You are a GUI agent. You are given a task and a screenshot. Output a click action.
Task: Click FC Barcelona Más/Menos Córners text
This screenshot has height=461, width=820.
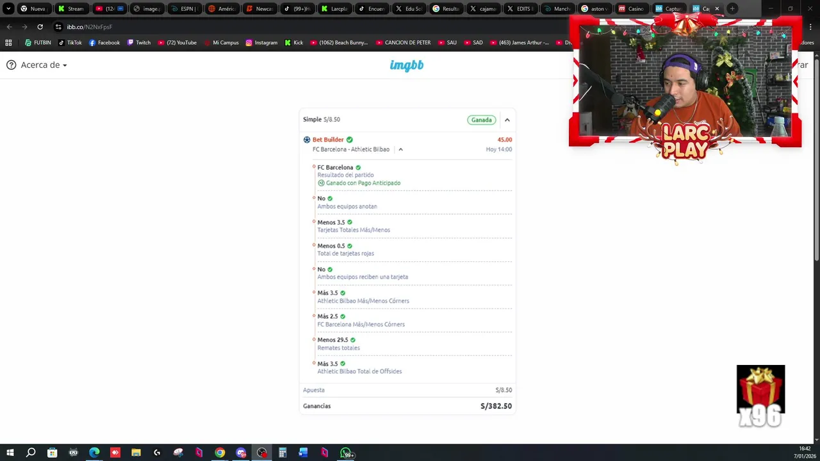click(361, 325)
